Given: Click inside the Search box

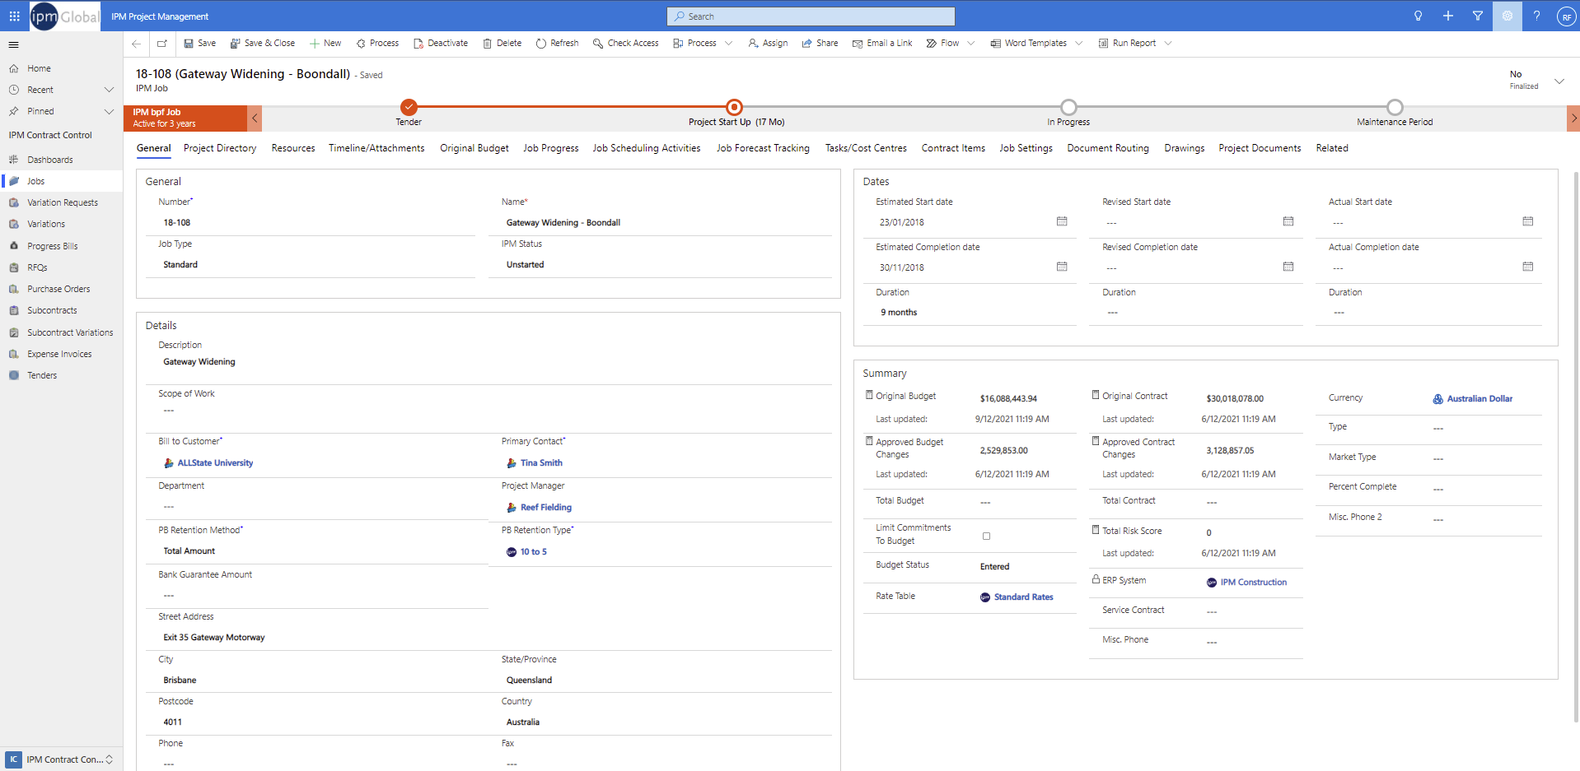Looking at the screenshot, I should [810, 16].
